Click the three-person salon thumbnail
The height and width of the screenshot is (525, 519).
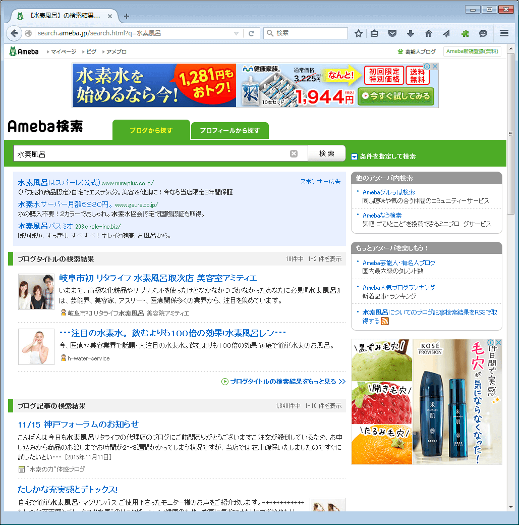click(36, 292)
